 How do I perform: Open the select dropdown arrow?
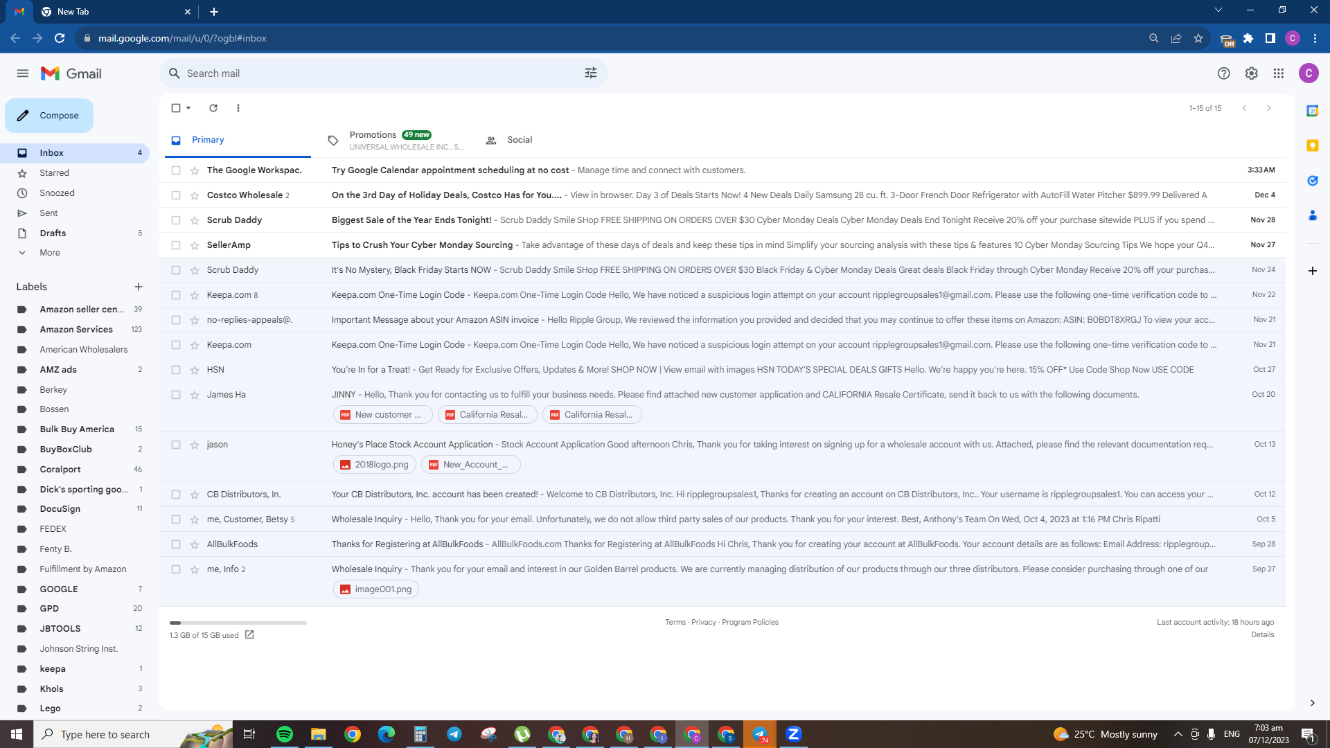tap(188, 108)
